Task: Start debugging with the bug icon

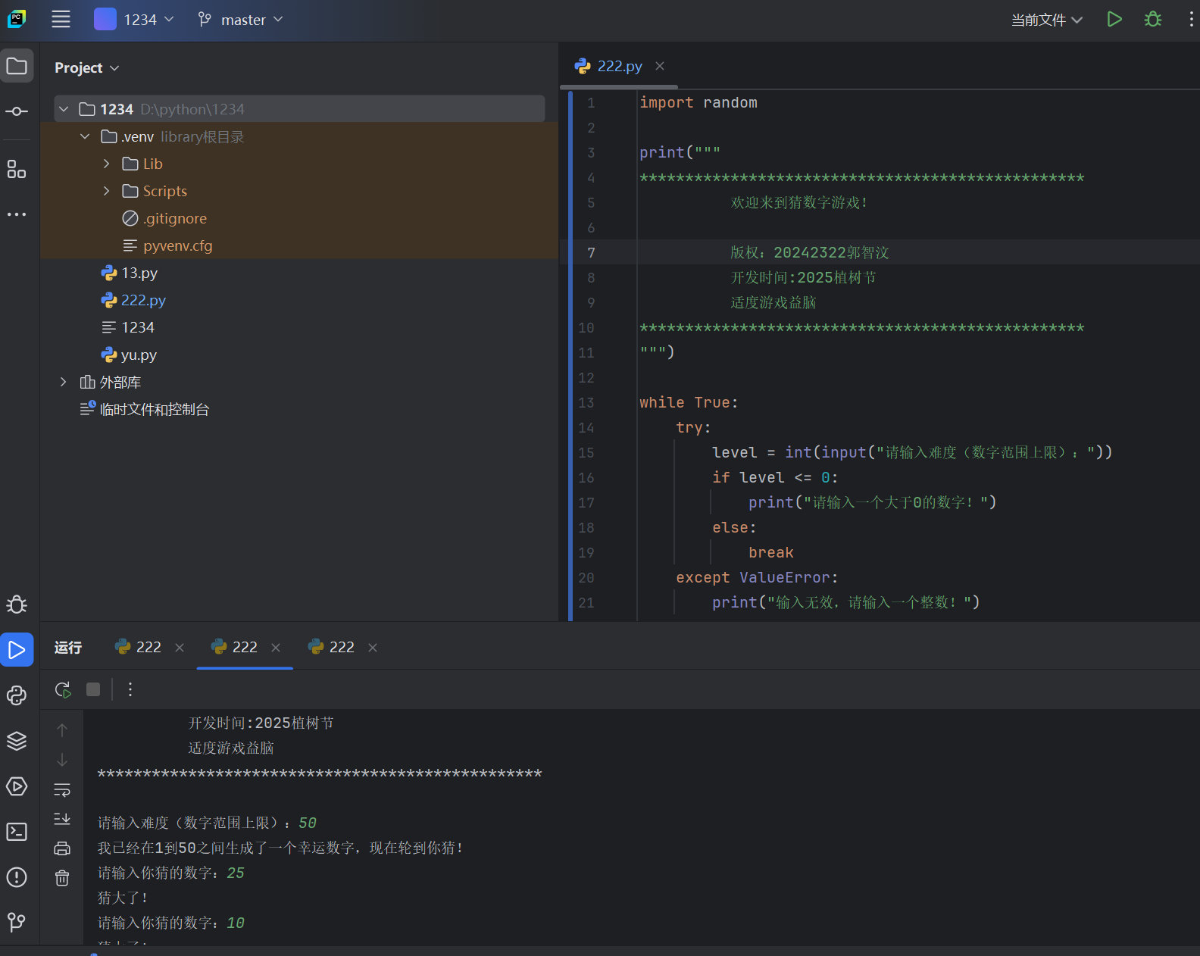Action: coord(1152,20)
